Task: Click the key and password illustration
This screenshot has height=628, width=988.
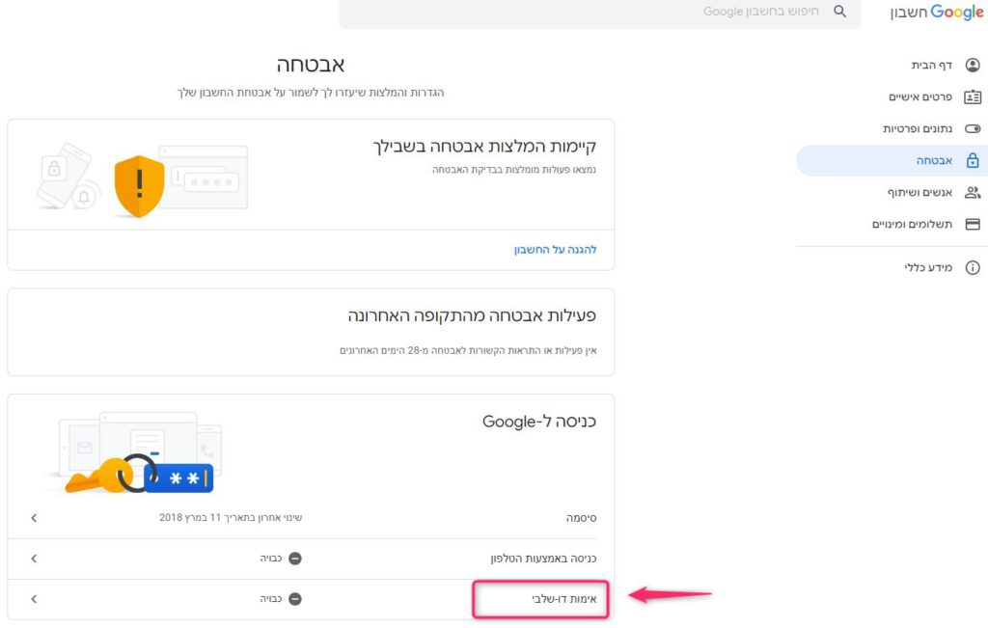Action: [139, 475]
